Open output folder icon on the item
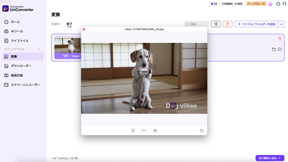The width and height of the screenshot is (288, 162). [x=274, y=49]
